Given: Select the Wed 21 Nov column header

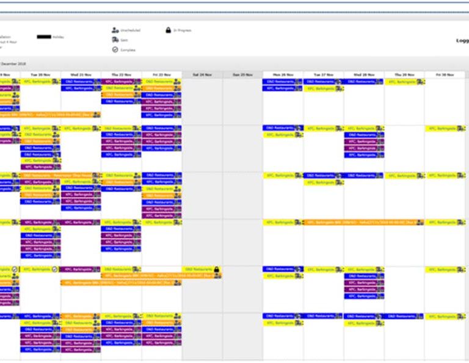Looking at the screenshot, I should click(81, 74).
